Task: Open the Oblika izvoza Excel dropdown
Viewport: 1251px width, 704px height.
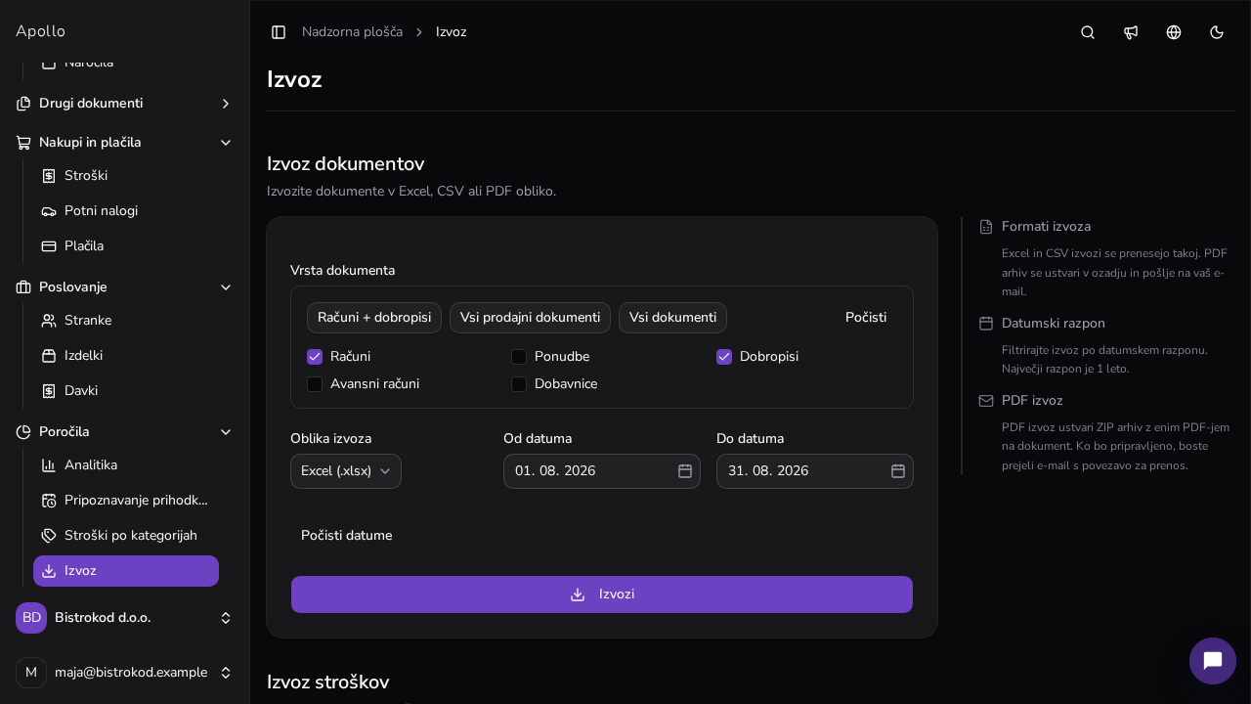Action: click(346, 471)
